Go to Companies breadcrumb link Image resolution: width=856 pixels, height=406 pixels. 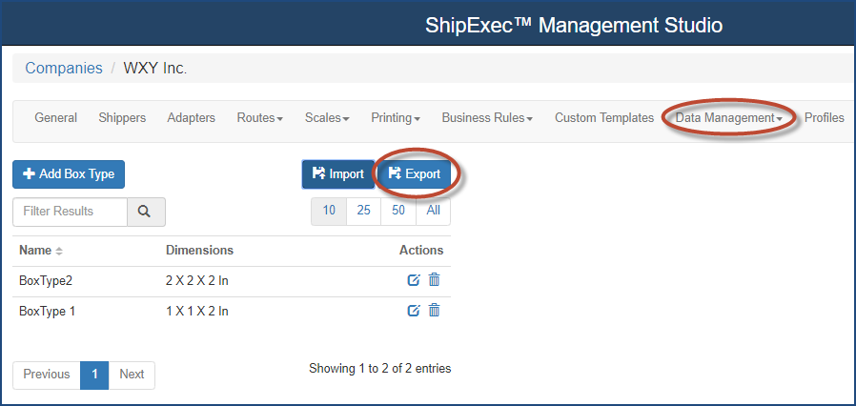[64, 68]
